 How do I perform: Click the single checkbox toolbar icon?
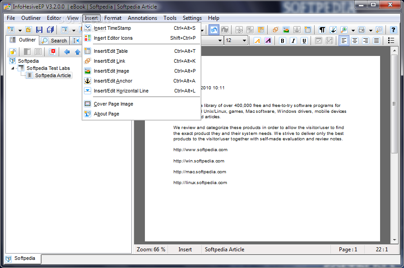[318, 41]
